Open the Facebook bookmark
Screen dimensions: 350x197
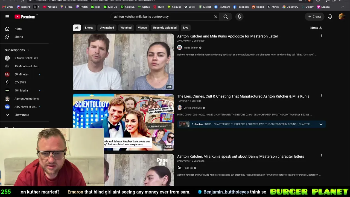(241, 7)
